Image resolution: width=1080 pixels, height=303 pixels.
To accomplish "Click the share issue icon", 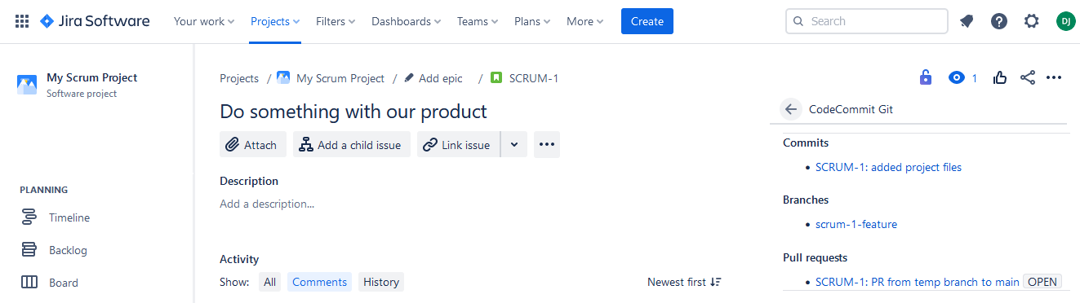I will (x=1028, y=78).
